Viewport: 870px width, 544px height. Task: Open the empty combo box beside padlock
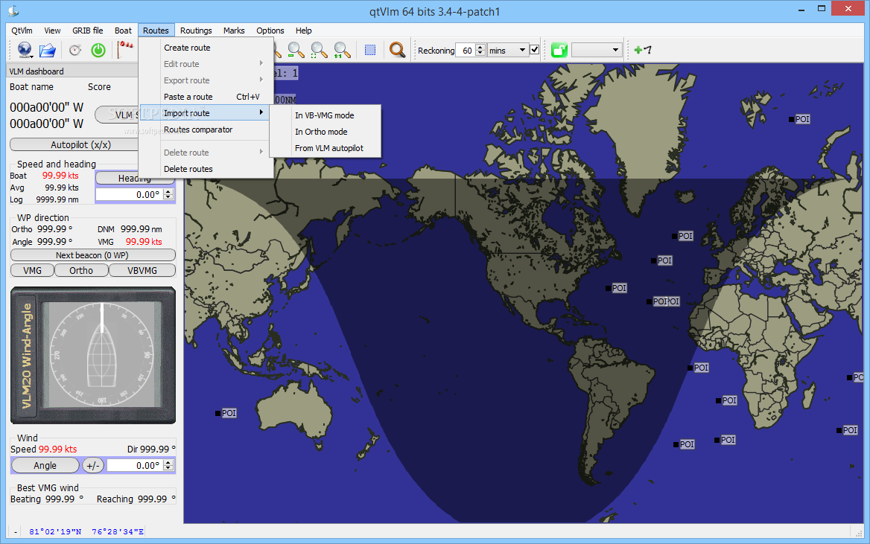[x=596, y=50]
